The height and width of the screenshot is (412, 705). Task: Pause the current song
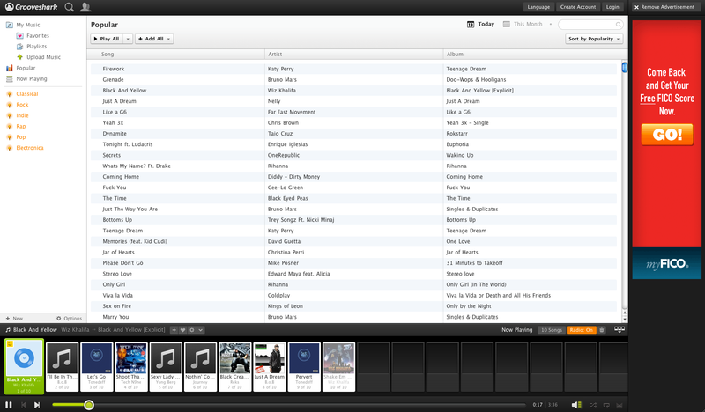[x=9, y=405]
